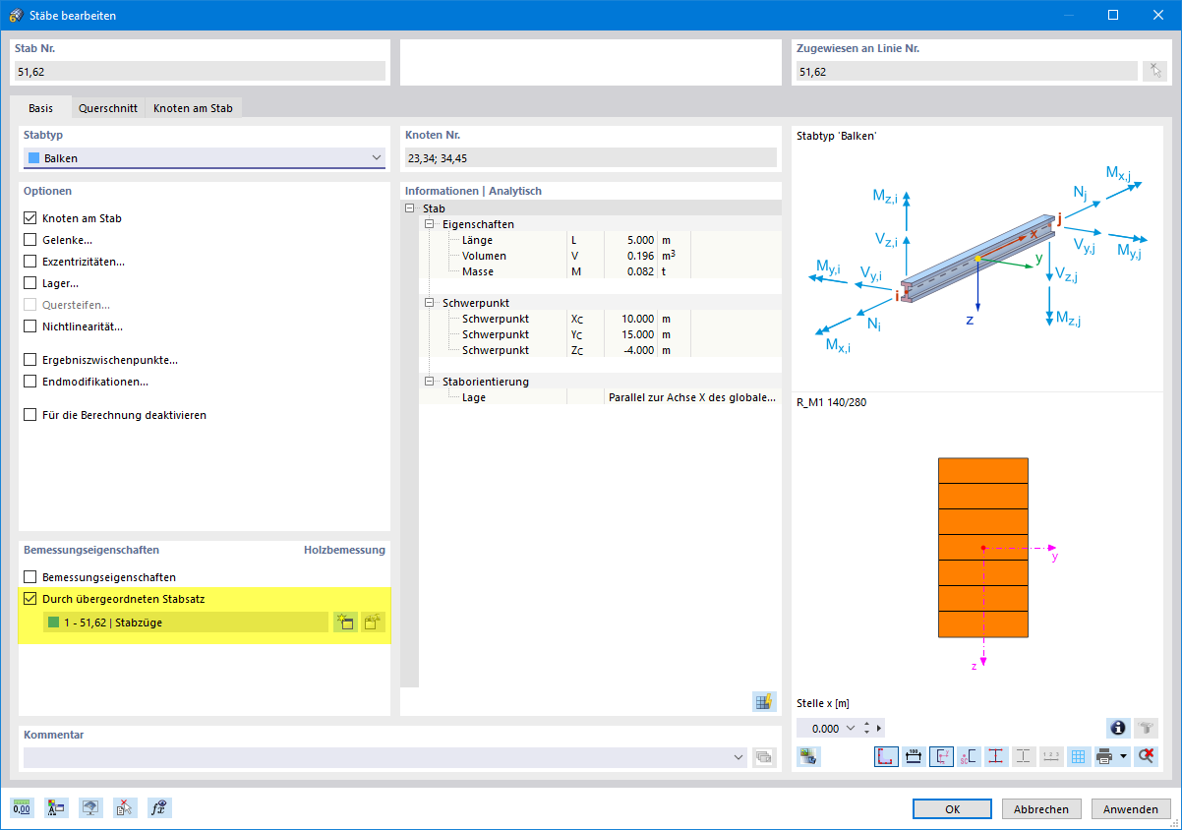Click the new member set icon beside Stabzüge

click(x=345, y=622)
